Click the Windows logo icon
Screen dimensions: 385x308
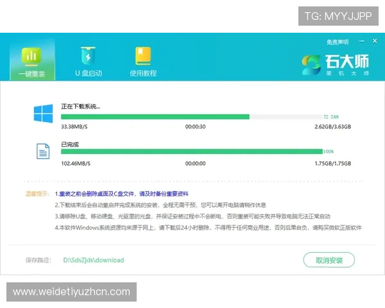43,114
